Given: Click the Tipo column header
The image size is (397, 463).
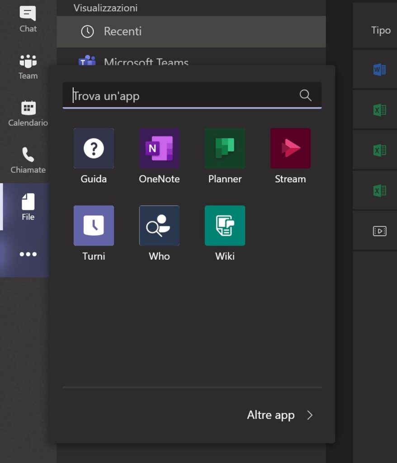Looking at the screenshot, I should pos(381,30).
